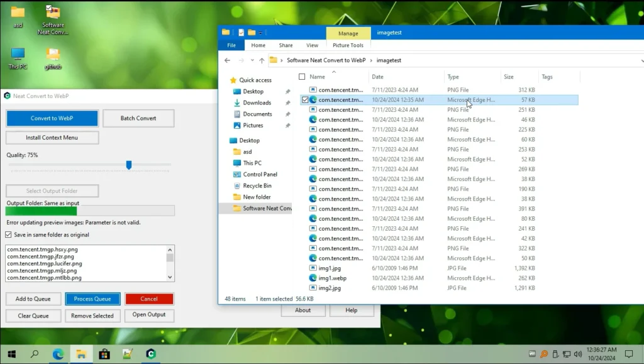Open the View ribbon tab
This screenshot has height=364, width=644.
pyautogui.click(x=312, y=45)
